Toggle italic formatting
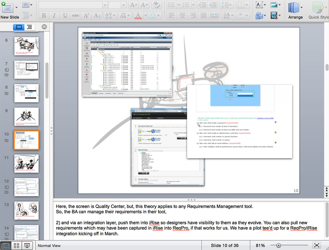 click(x=54, y=15)
